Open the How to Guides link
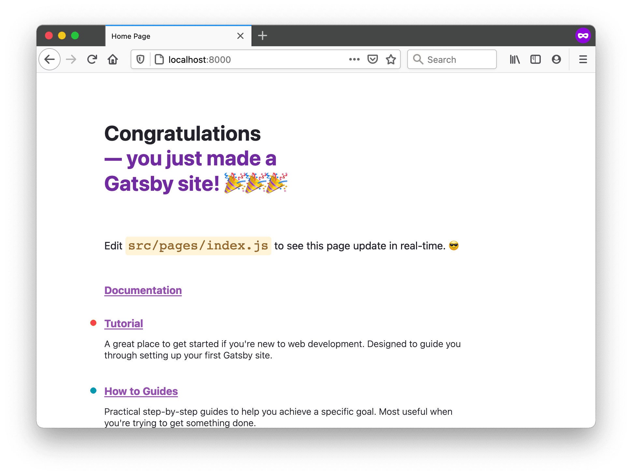The height and width of the screenshot is (476, 632). tap(141, 391)
